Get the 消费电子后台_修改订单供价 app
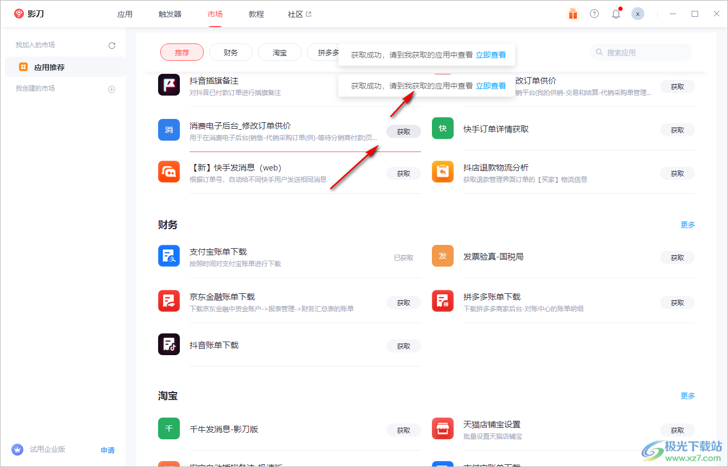Image resolution: width=728 pixels, height=467 pixels. pos(404,131)
